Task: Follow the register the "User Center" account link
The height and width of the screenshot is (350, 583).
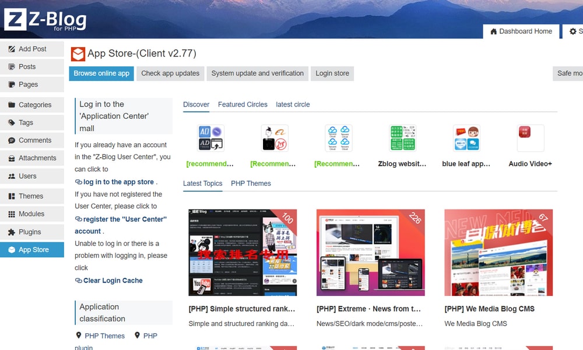Action: 121,225
